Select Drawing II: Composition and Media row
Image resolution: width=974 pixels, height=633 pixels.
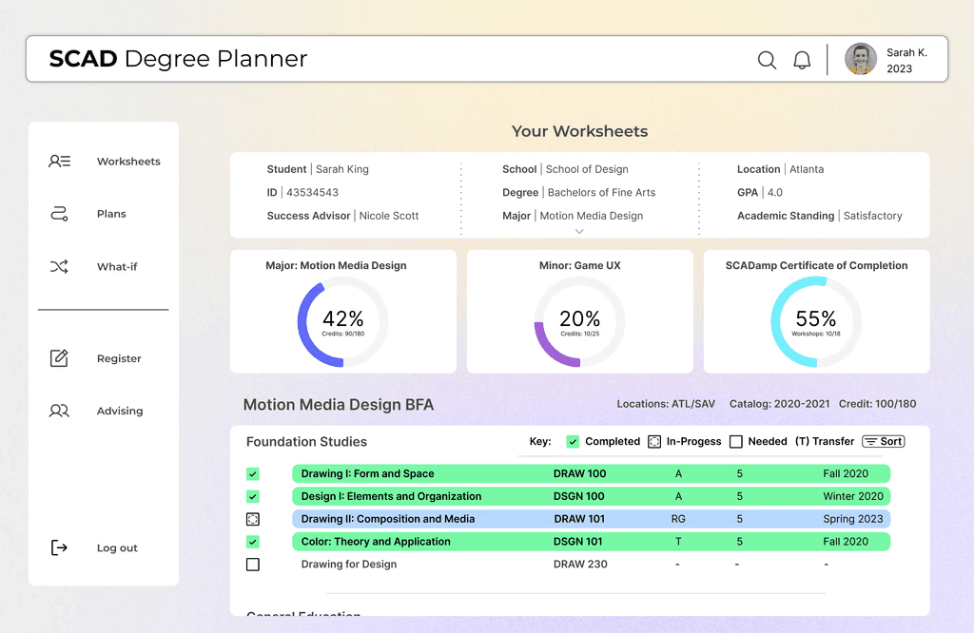[592, 519]
